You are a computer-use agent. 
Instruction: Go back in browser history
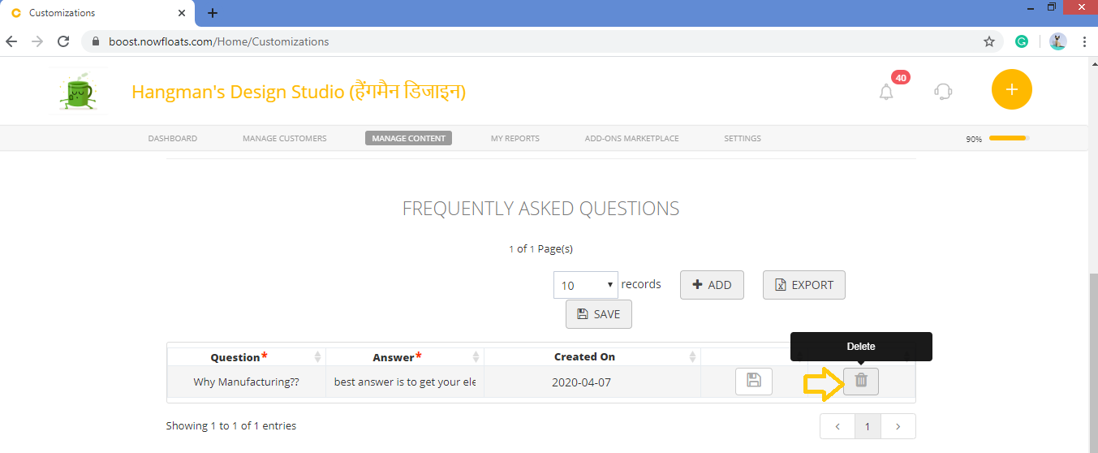[11, 41]
